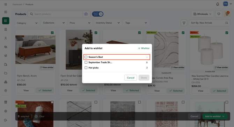
Task: Open the Wholesale dropdown
Action: pyautogui.click(x=202, y=14)
